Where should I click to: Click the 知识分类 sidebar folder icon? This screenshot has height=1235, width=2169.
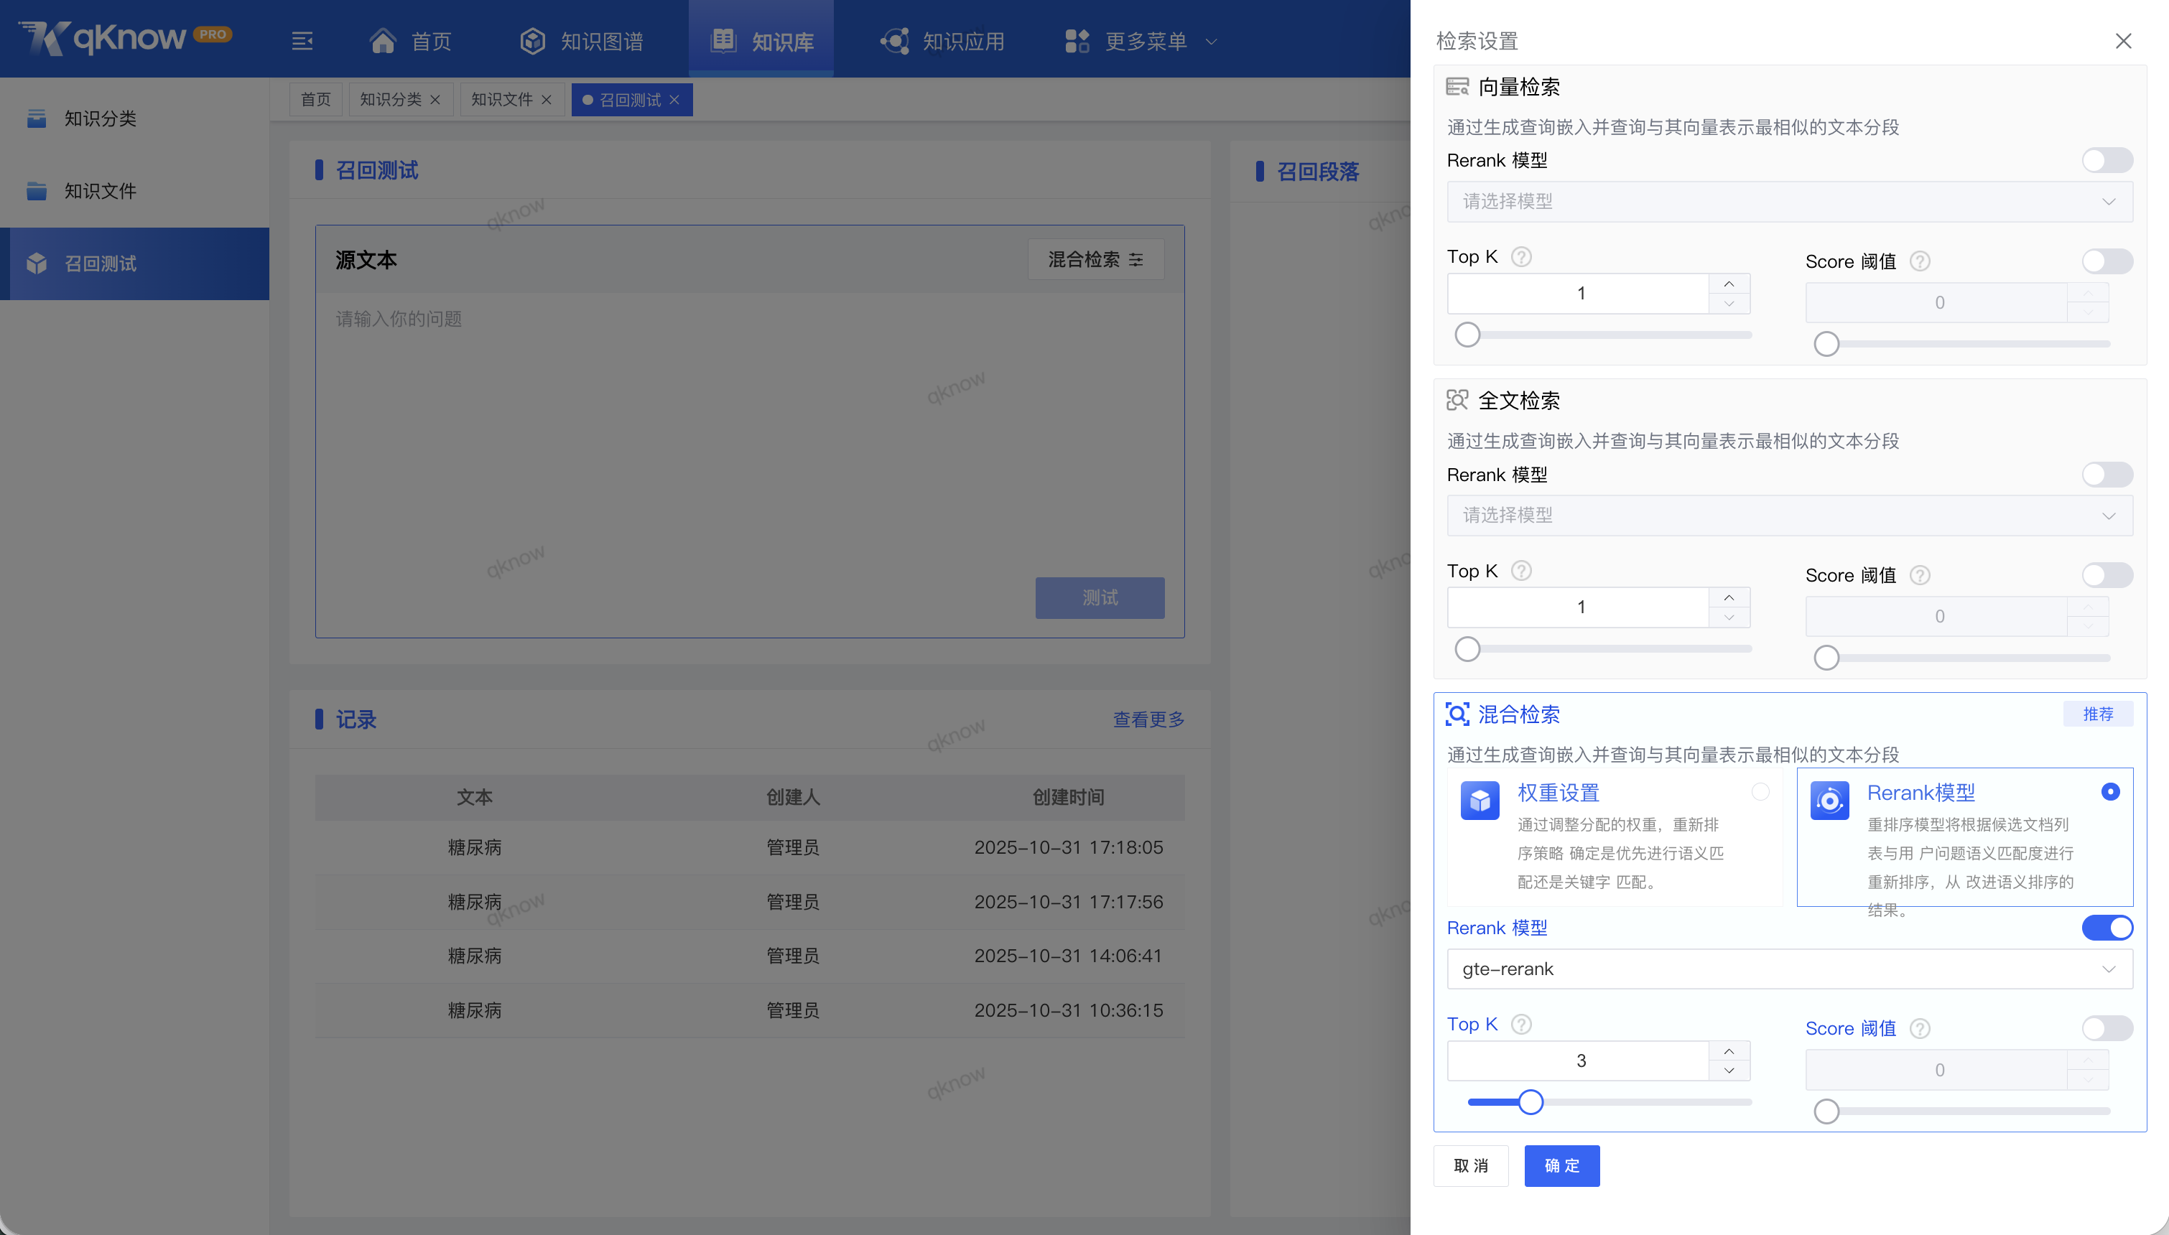pyautogui.click(x=36, y=118)
